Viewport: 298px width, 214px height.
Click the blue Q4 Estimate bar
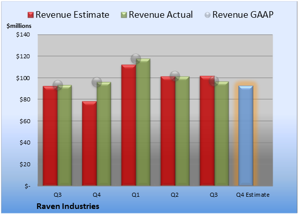coord(246,135)
